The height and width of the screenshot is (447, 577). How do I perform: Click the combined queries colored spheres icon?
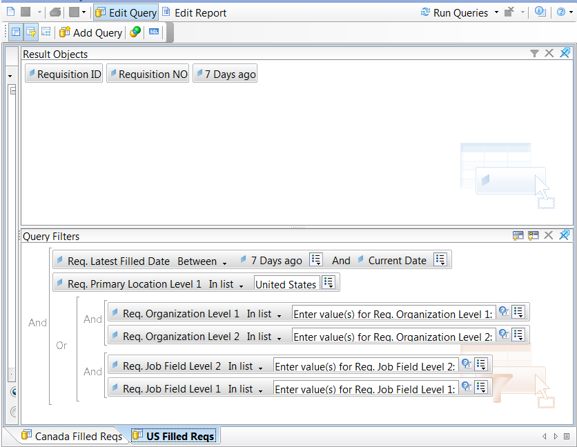point(135,32)
